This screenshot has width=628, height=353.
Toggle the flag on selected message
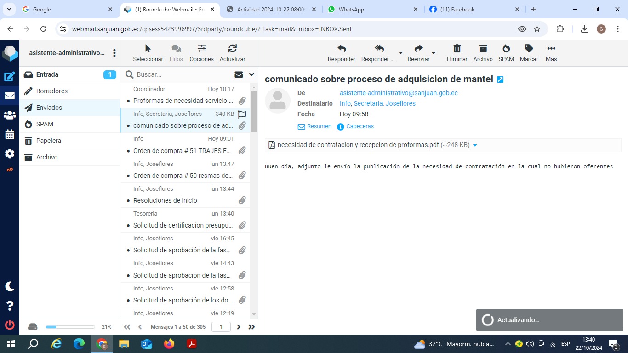click(x=242, y=114)
